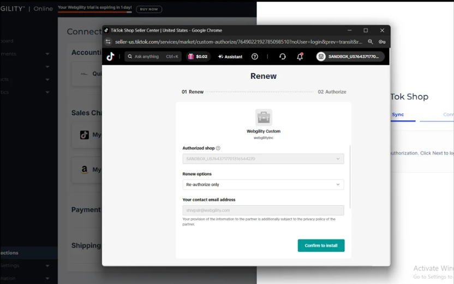Open the notifications bell icon

click(x=300, y=57)
